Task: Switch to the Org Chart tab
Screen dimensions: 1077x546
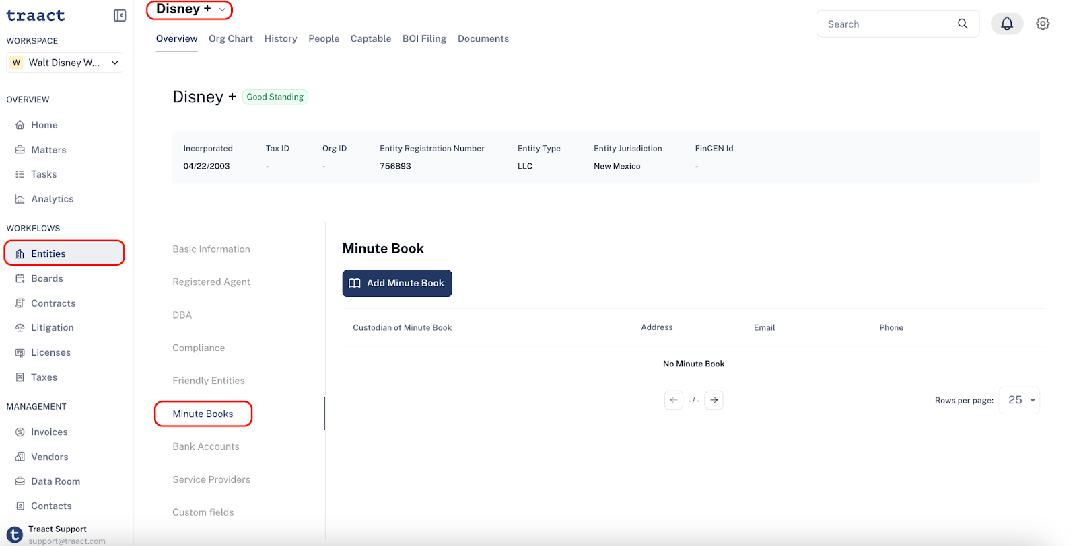Action: click(231, 39)
